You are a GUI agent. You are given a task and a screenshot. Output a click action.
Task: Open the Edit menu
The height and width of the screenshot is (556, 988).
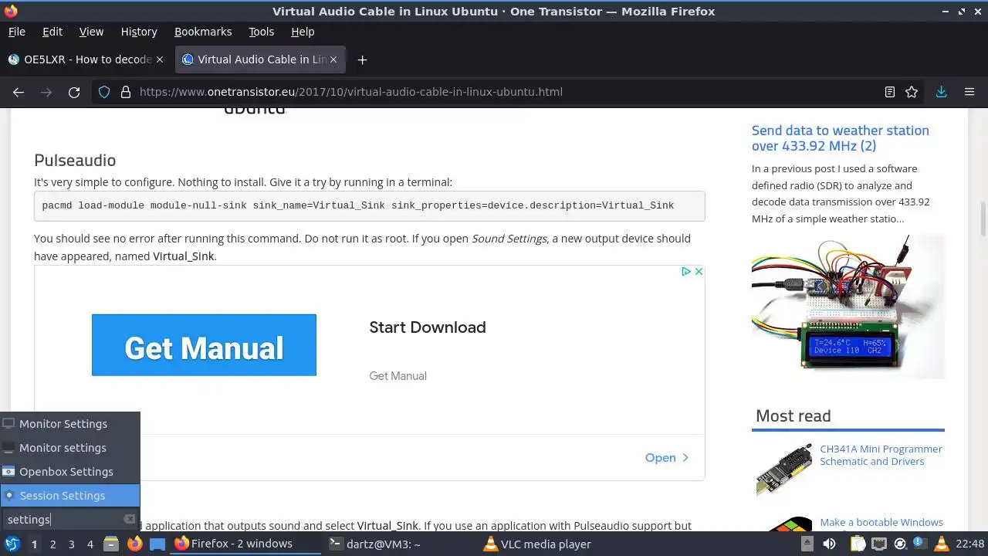(52, 32)
